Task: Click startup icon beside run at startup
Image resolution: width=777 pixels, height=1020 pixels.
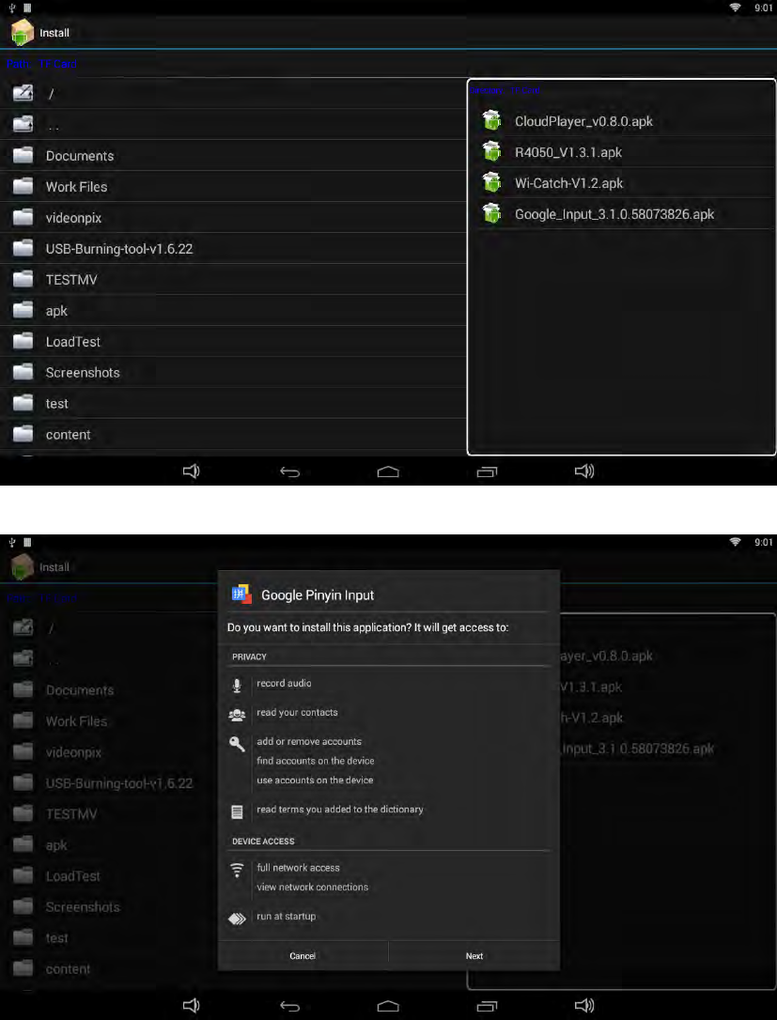Action: pos(237,919)
